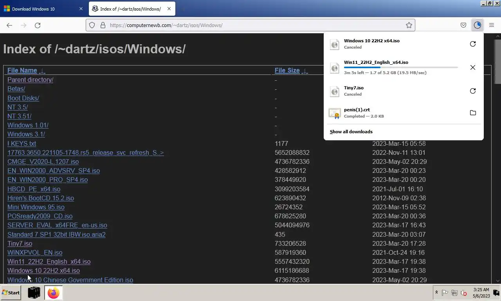
Task: Toggle the downloads panel toolbar icon
Action: click(477, 25)
